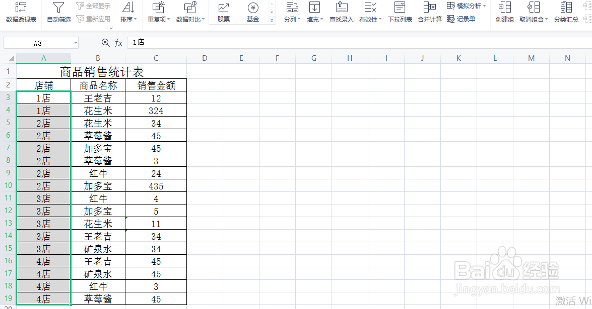Open the 排序 sort tool
Screen dimensions: 592x309
pyautogui.click(x=128, y=13)
